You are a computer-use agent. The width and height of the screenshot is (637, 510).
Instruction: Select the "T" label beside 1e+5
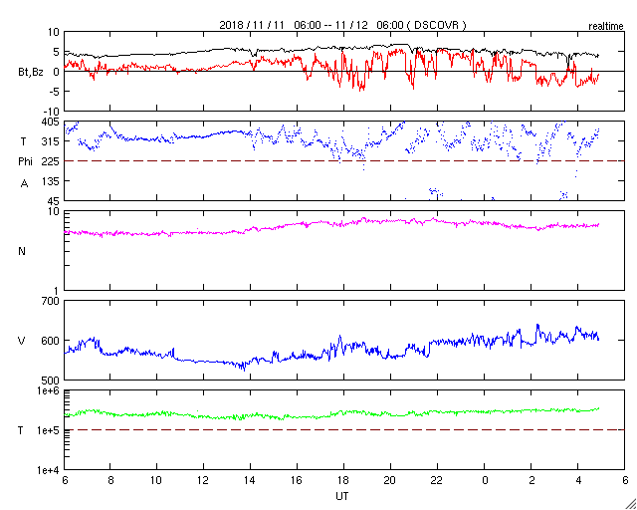(21, 430)
